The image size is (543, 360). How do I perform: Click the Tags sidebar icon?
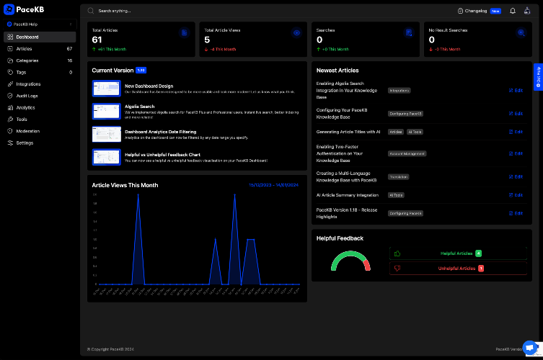pyautogui.click(x=10, y=72)
